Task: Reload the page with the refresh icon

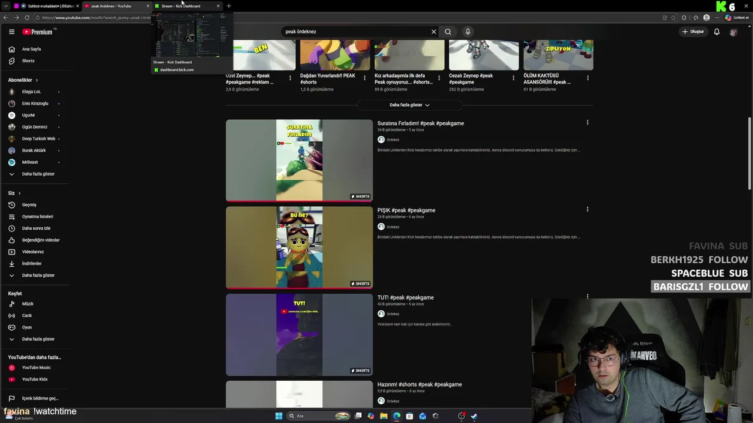Action: [x=27, y=18]
